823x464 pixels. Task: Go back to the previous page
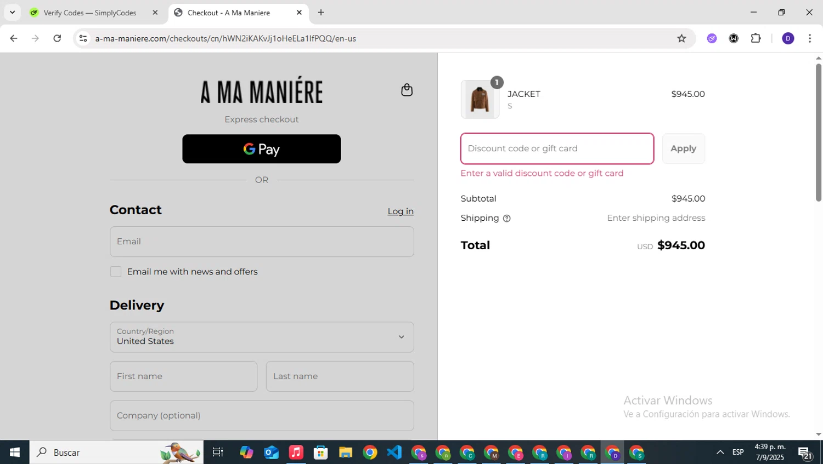(14, 38)
